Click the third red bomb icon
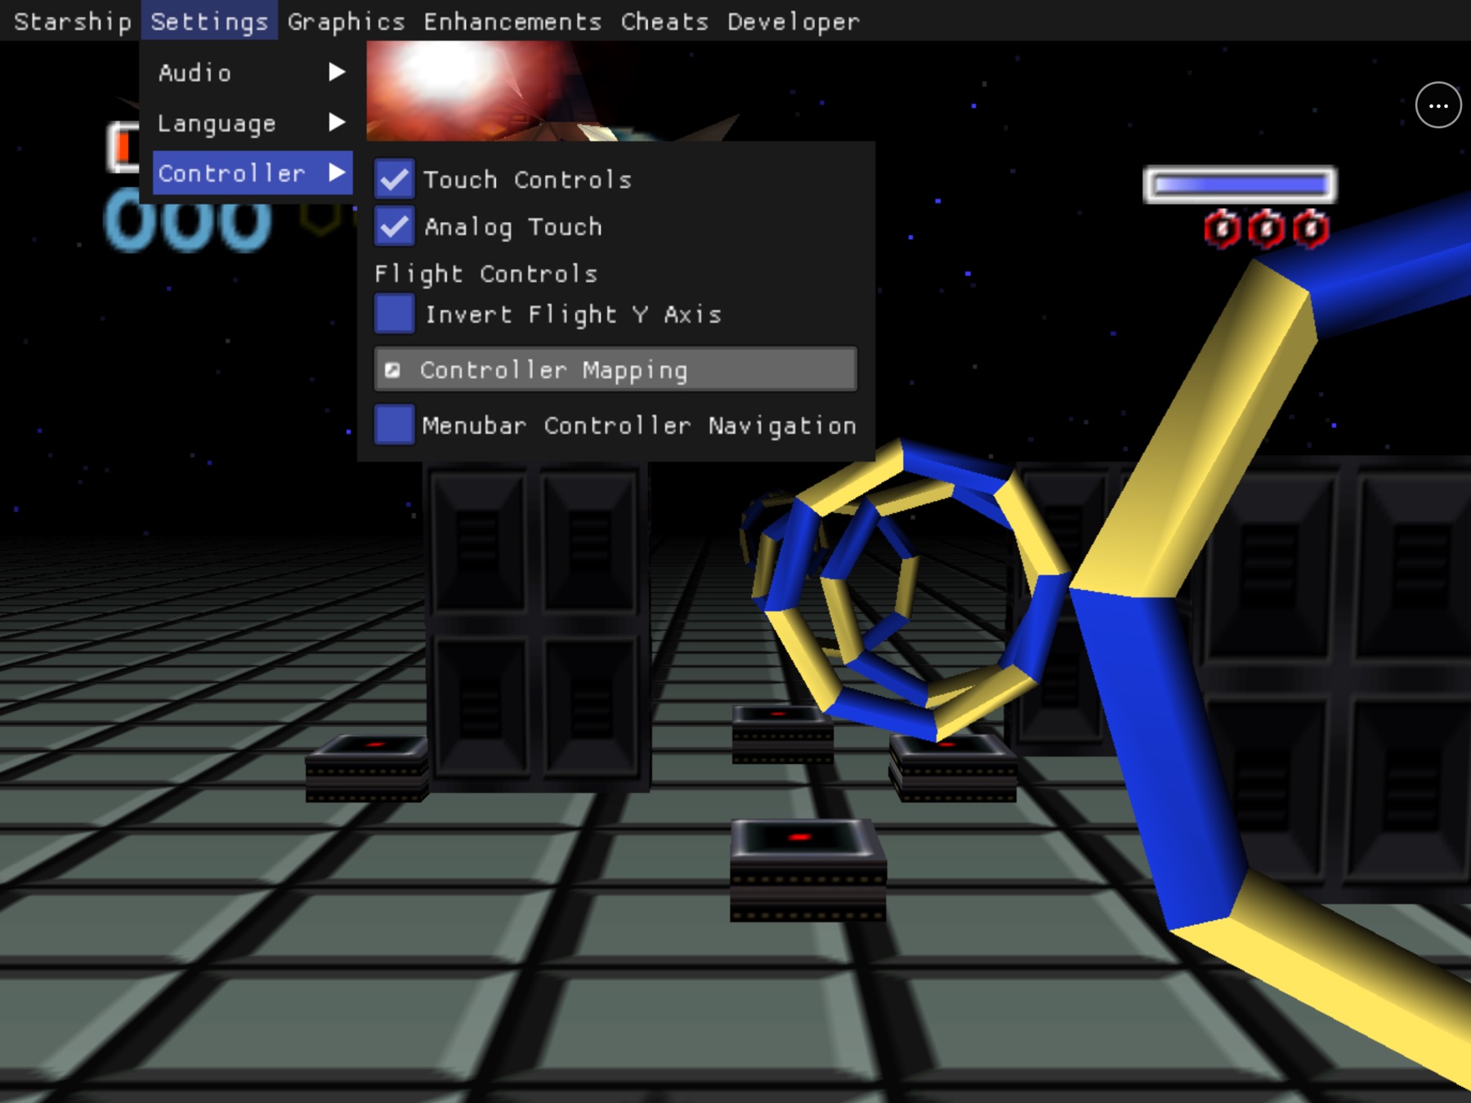This screenshot has height=1103, width=1471. tap(1311, 230)
